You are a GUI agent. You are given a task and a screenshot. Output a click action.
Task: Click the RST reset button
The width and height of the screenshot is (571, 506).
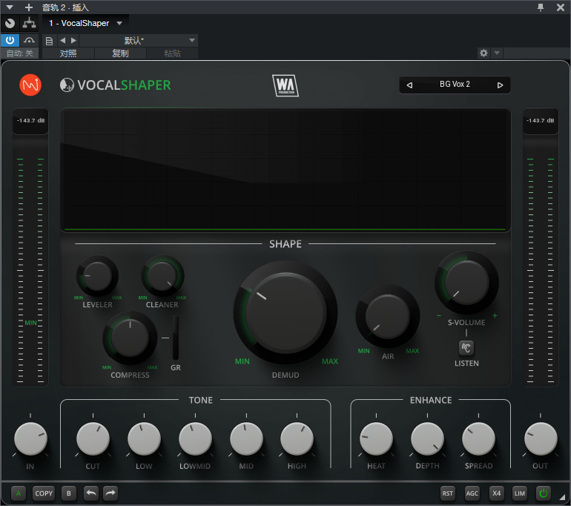[x=448, y=493]
